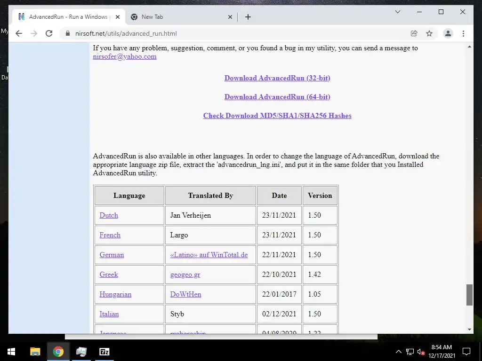
Task: Open the 7-Zip taskbar app
Action: 104,352
